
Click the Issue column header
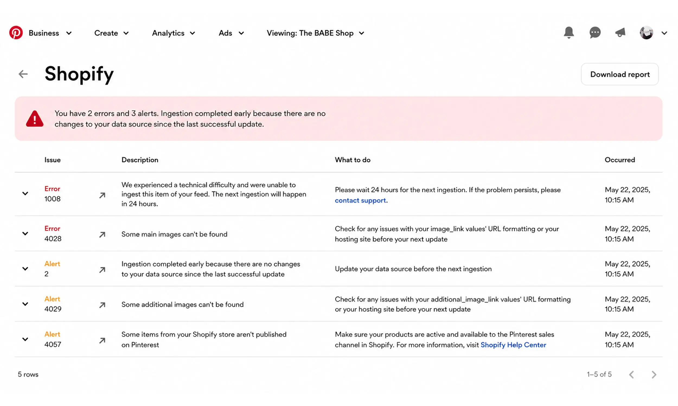pyautogui.click(x=53, y=160)
